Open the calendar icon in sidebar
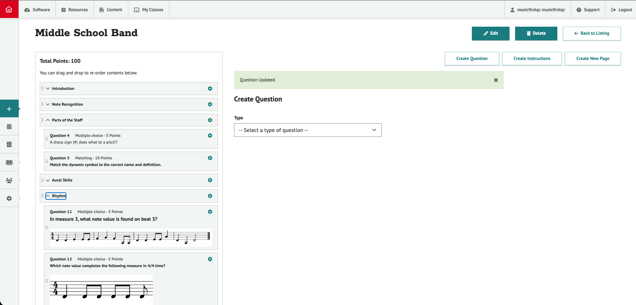 tap(9, 127)
